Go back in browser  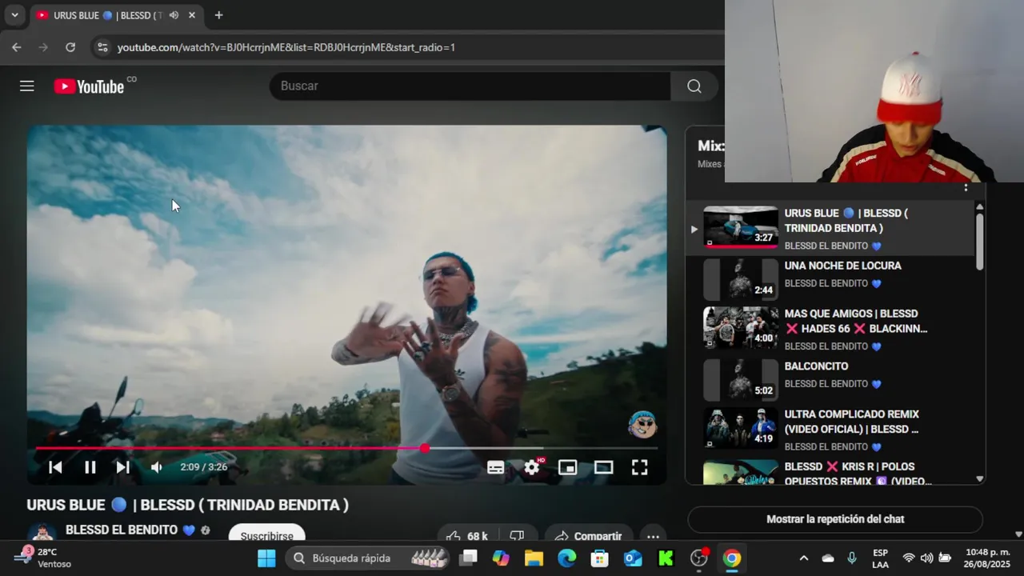tap(16, 47)
